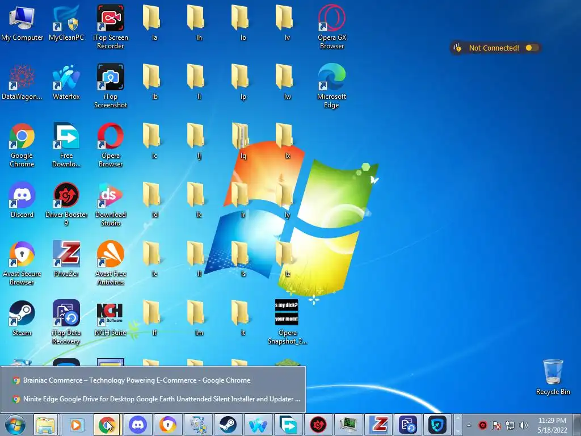Open Discord from the taskbar

coord(138,425)
